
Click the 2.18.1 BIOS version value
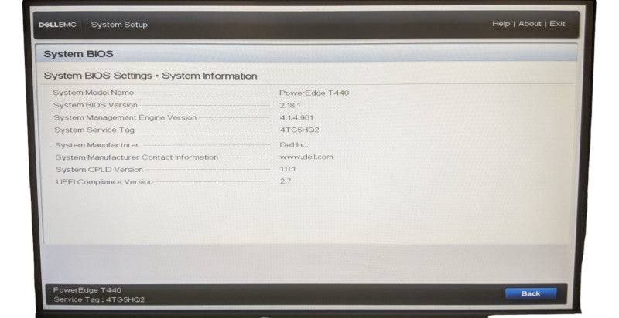290,105
